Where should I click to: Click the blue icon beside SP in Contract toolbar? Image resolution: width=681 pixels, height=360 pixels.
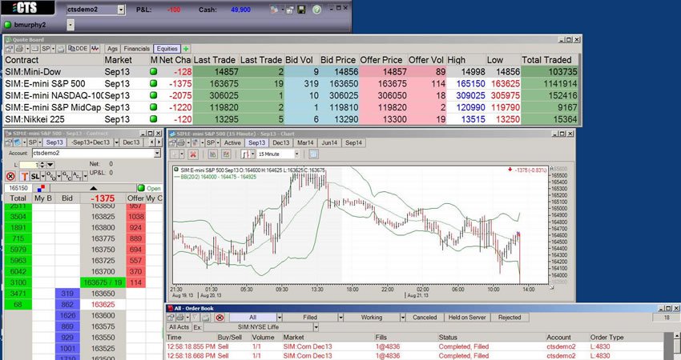(18, 142)
